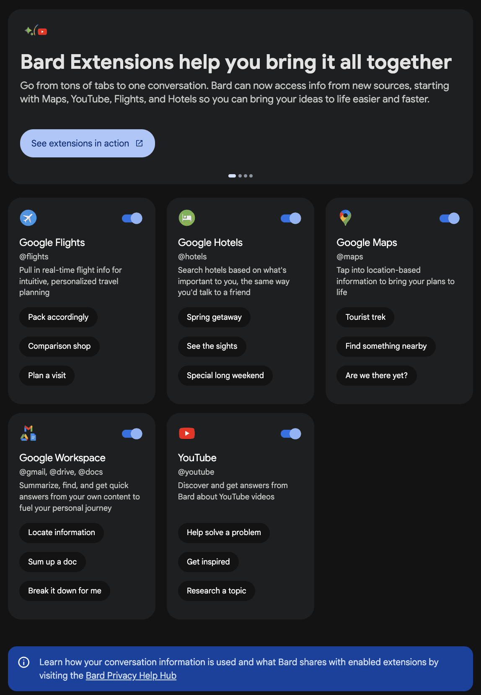Click the Google Flights airplane icon
Screen dimensions: 481x695
(x=28, y=218)
